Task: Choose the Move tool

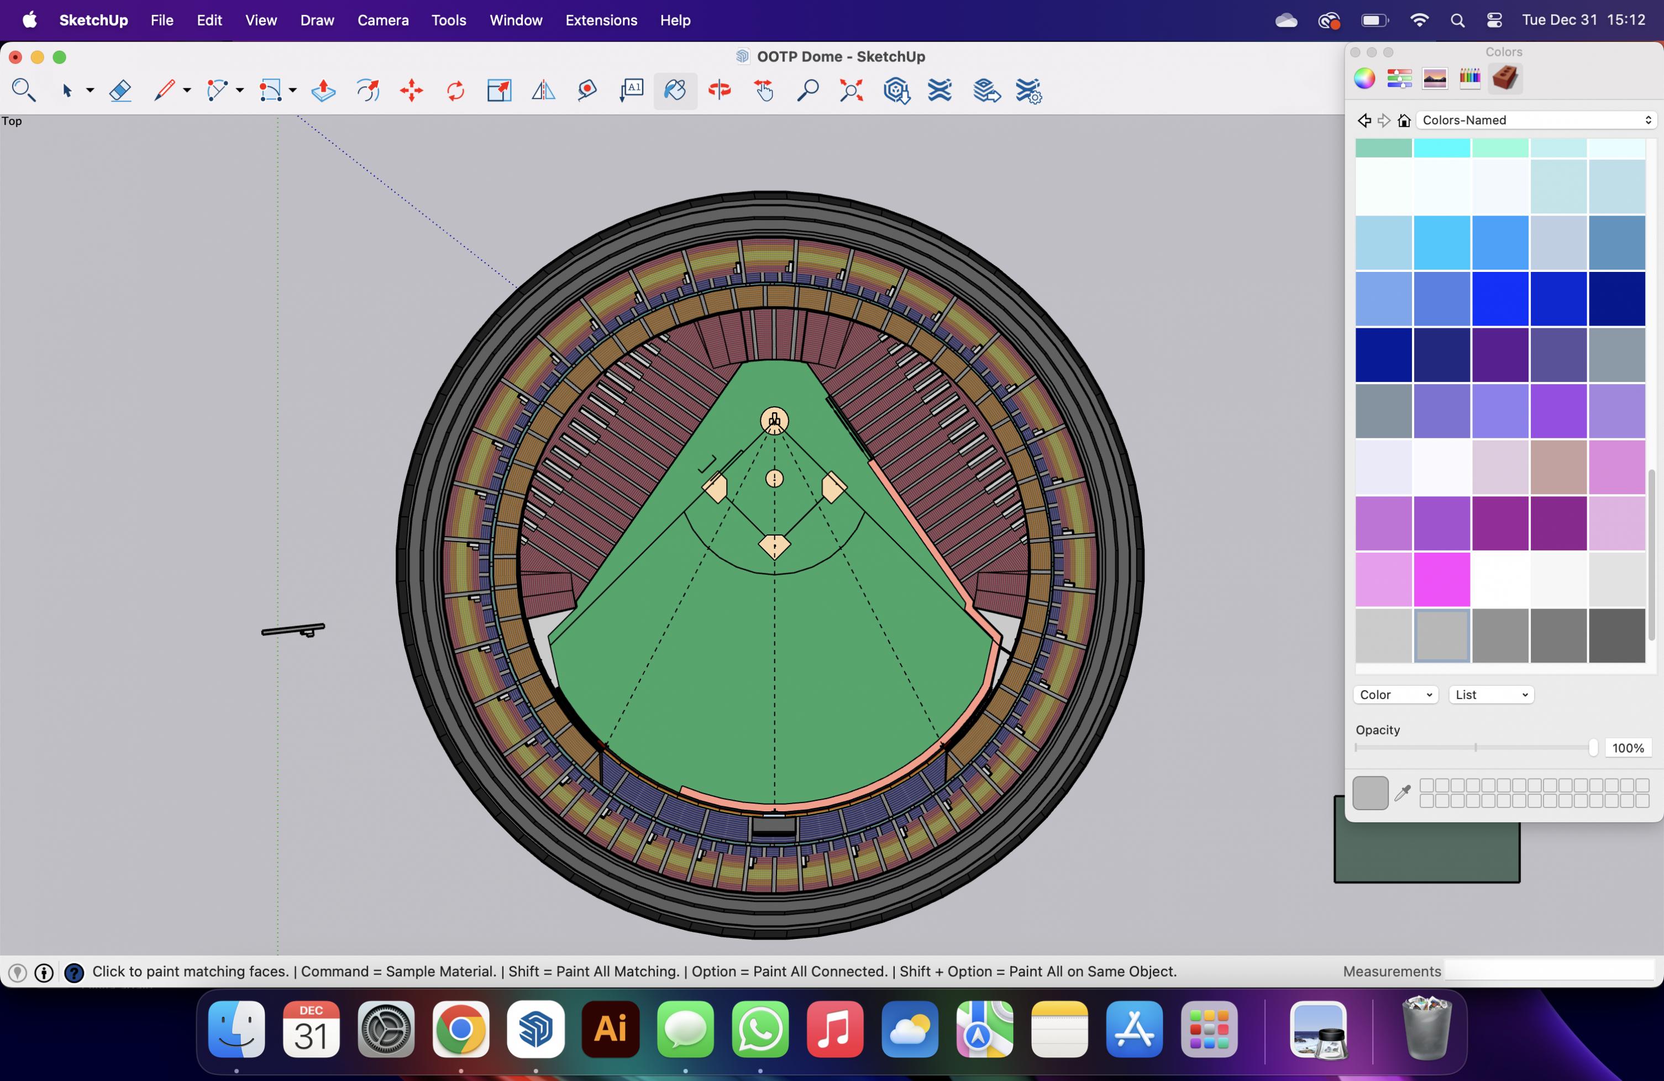Action: point(412,91)
